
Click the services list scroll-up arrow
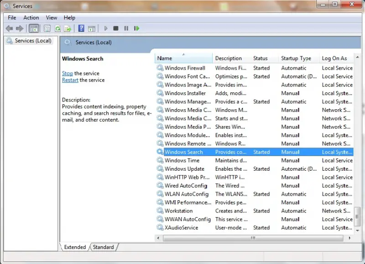point(358,57)
